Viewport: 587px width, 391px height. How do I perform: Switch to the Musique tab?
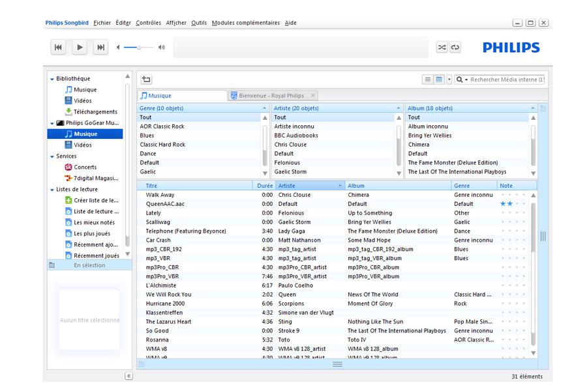[x=183, y=96]
